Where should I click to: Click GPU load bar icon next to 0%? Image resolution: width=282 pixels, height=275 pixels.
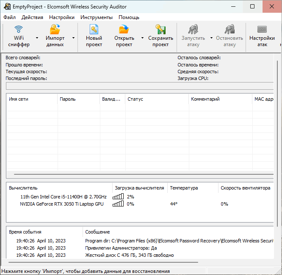[118, 204]
